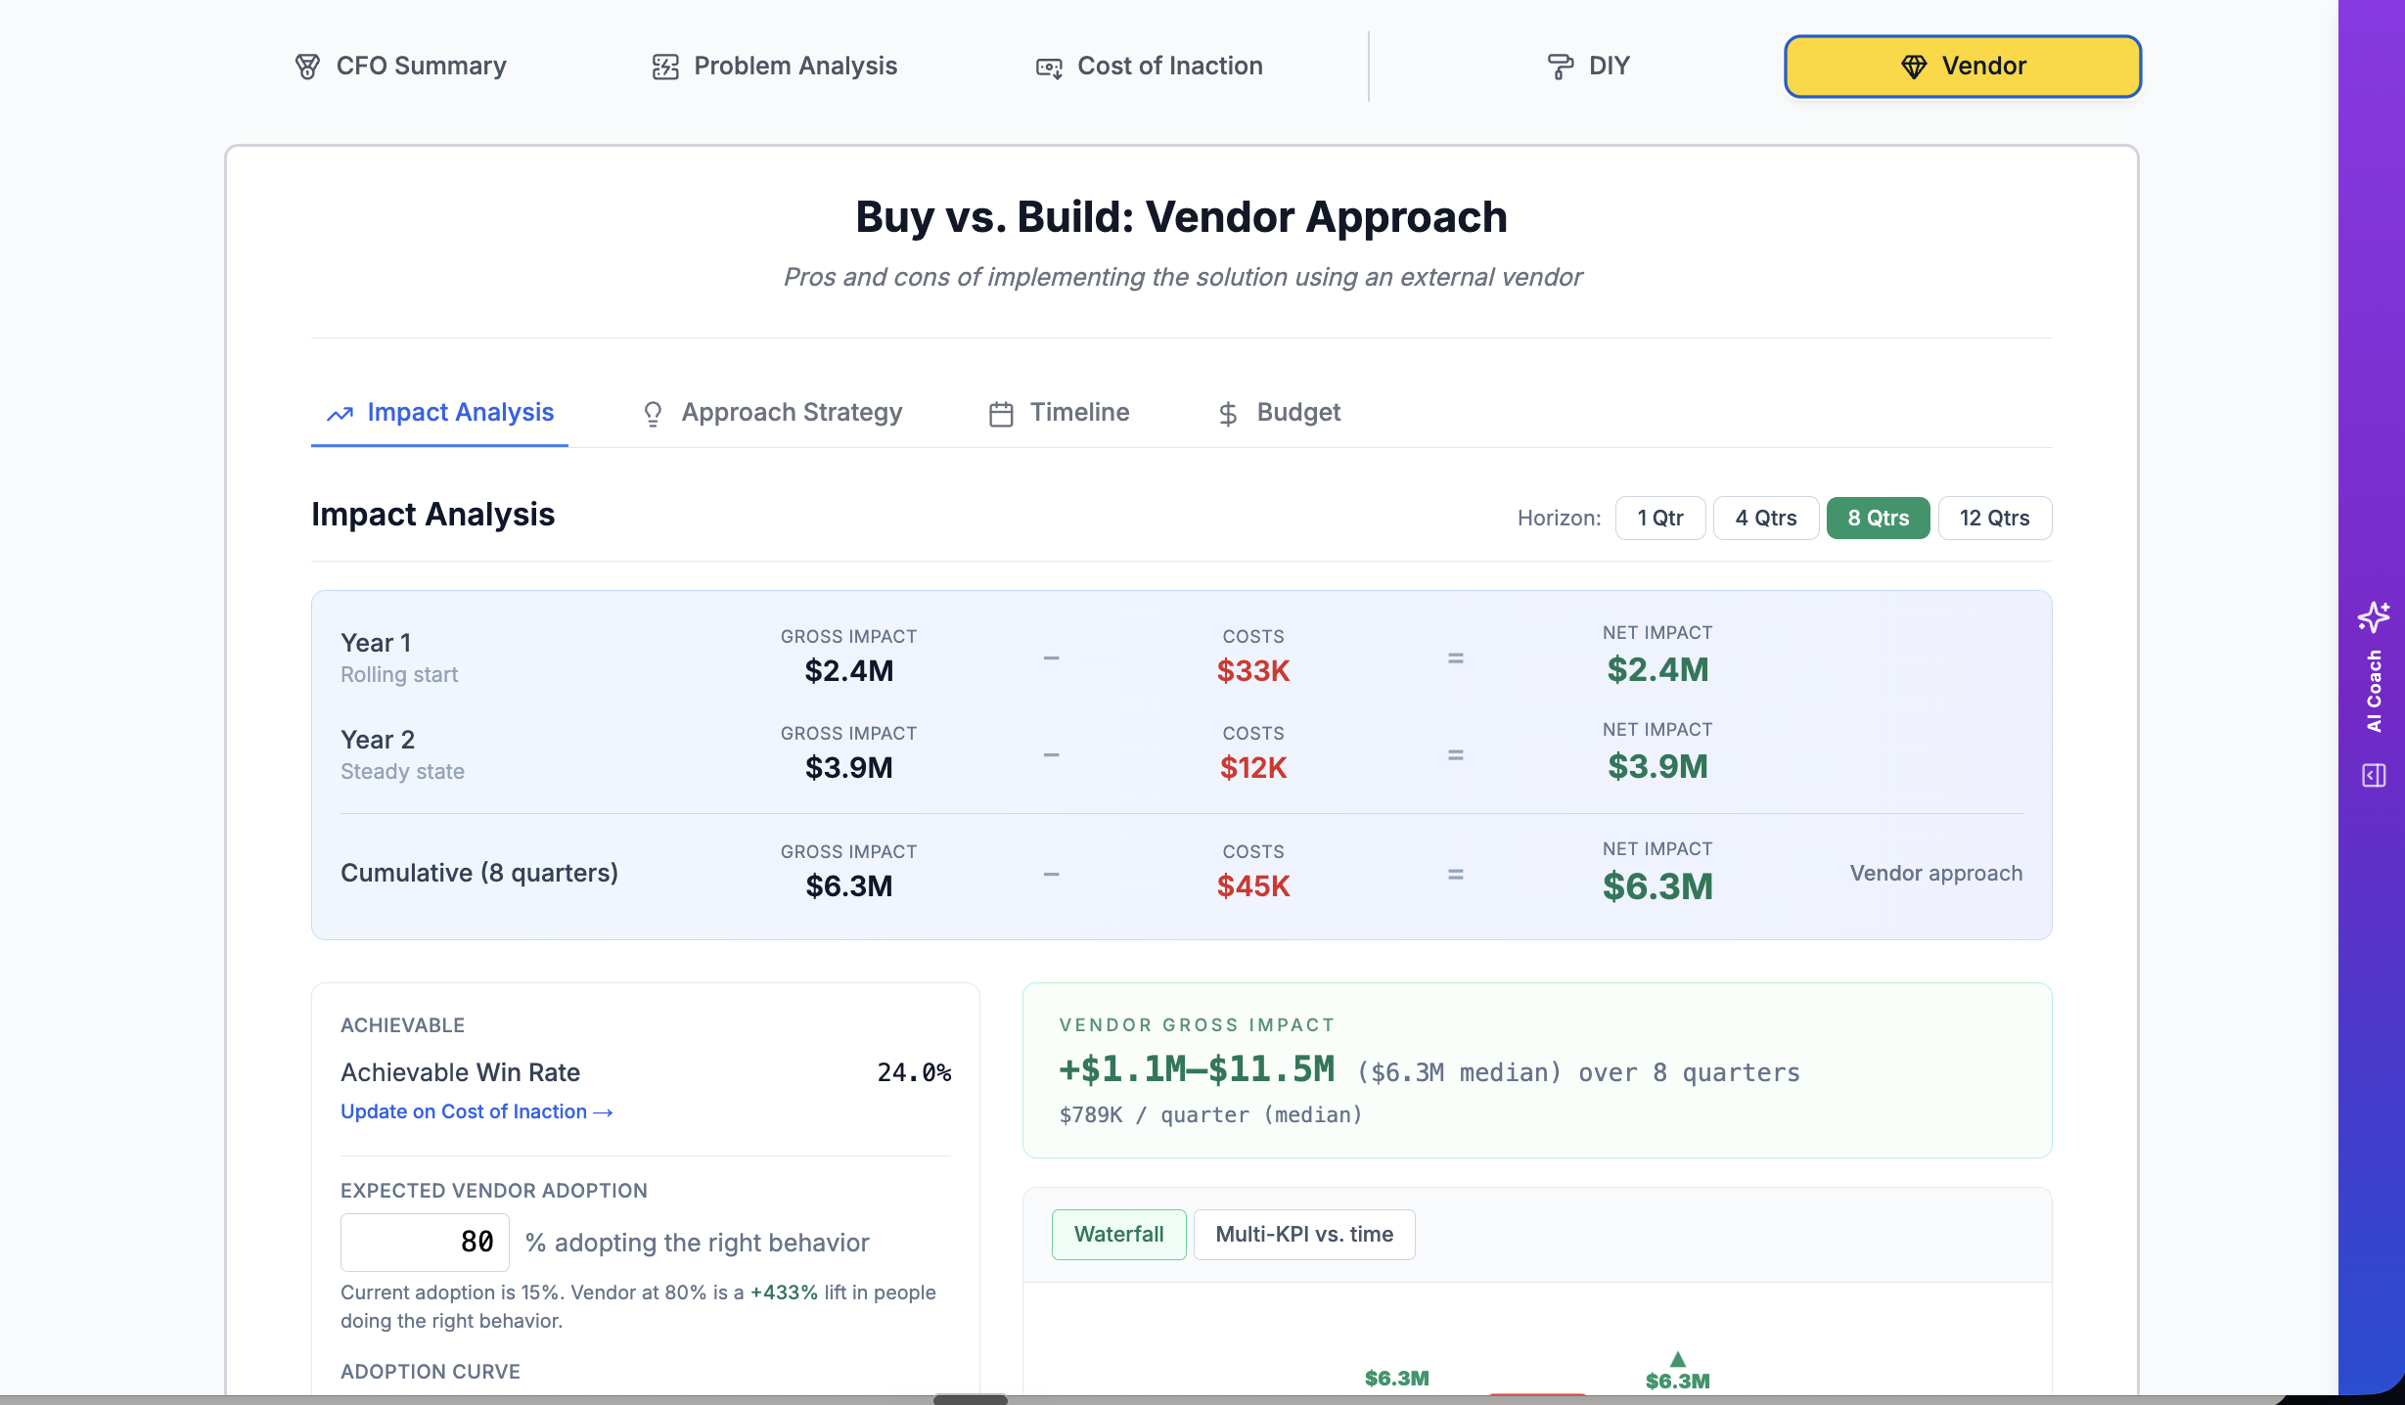2405x1405 pixels.
Task: Open the Timeline sub-tab
Action: (x=1059, y=412)
